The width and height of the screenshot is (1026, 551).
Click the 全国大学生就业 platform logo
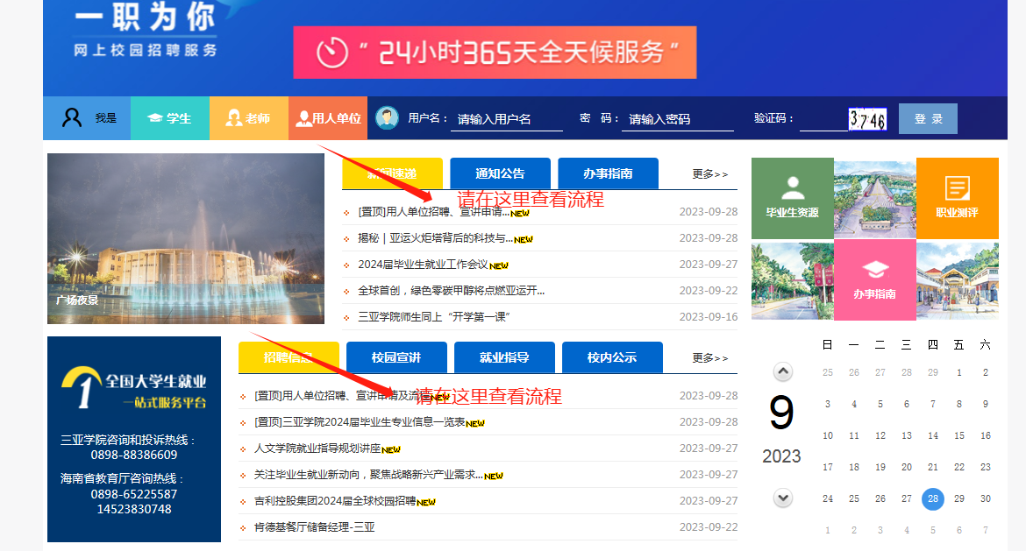coord(134,389)
